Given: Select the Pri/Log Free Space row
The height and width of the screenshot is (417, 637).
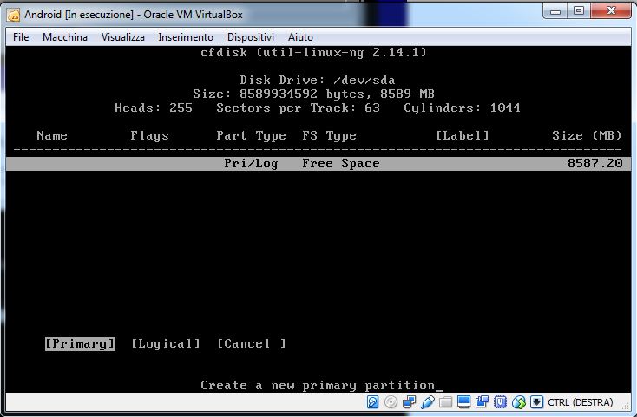Looking at the screenshot, I should pos(318,163).
